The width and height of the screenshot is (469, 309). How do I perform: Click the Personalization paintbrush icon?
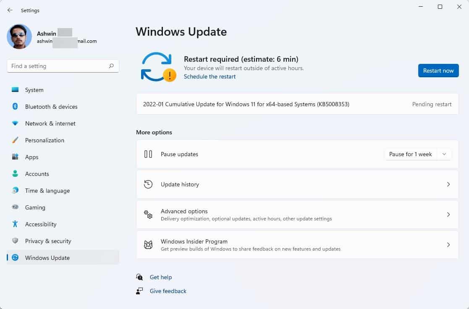tap(15, 140)
